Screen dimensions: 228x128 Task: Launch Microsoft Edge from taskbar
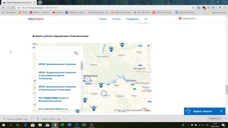tap(25, 125)
